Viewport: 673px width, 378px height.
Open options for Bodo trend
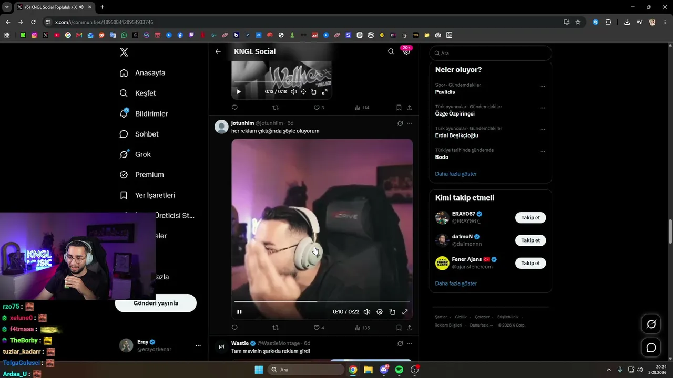(x=543, y=151)
